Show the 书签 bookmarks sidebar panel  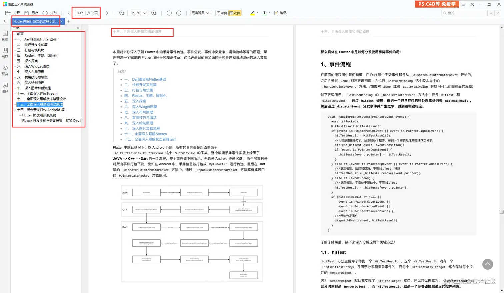[x=5, y=53]
